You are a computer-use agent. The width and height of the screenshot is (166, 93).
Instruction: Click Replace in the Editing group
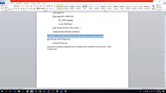pyautogui.click(x=159, y=7)
